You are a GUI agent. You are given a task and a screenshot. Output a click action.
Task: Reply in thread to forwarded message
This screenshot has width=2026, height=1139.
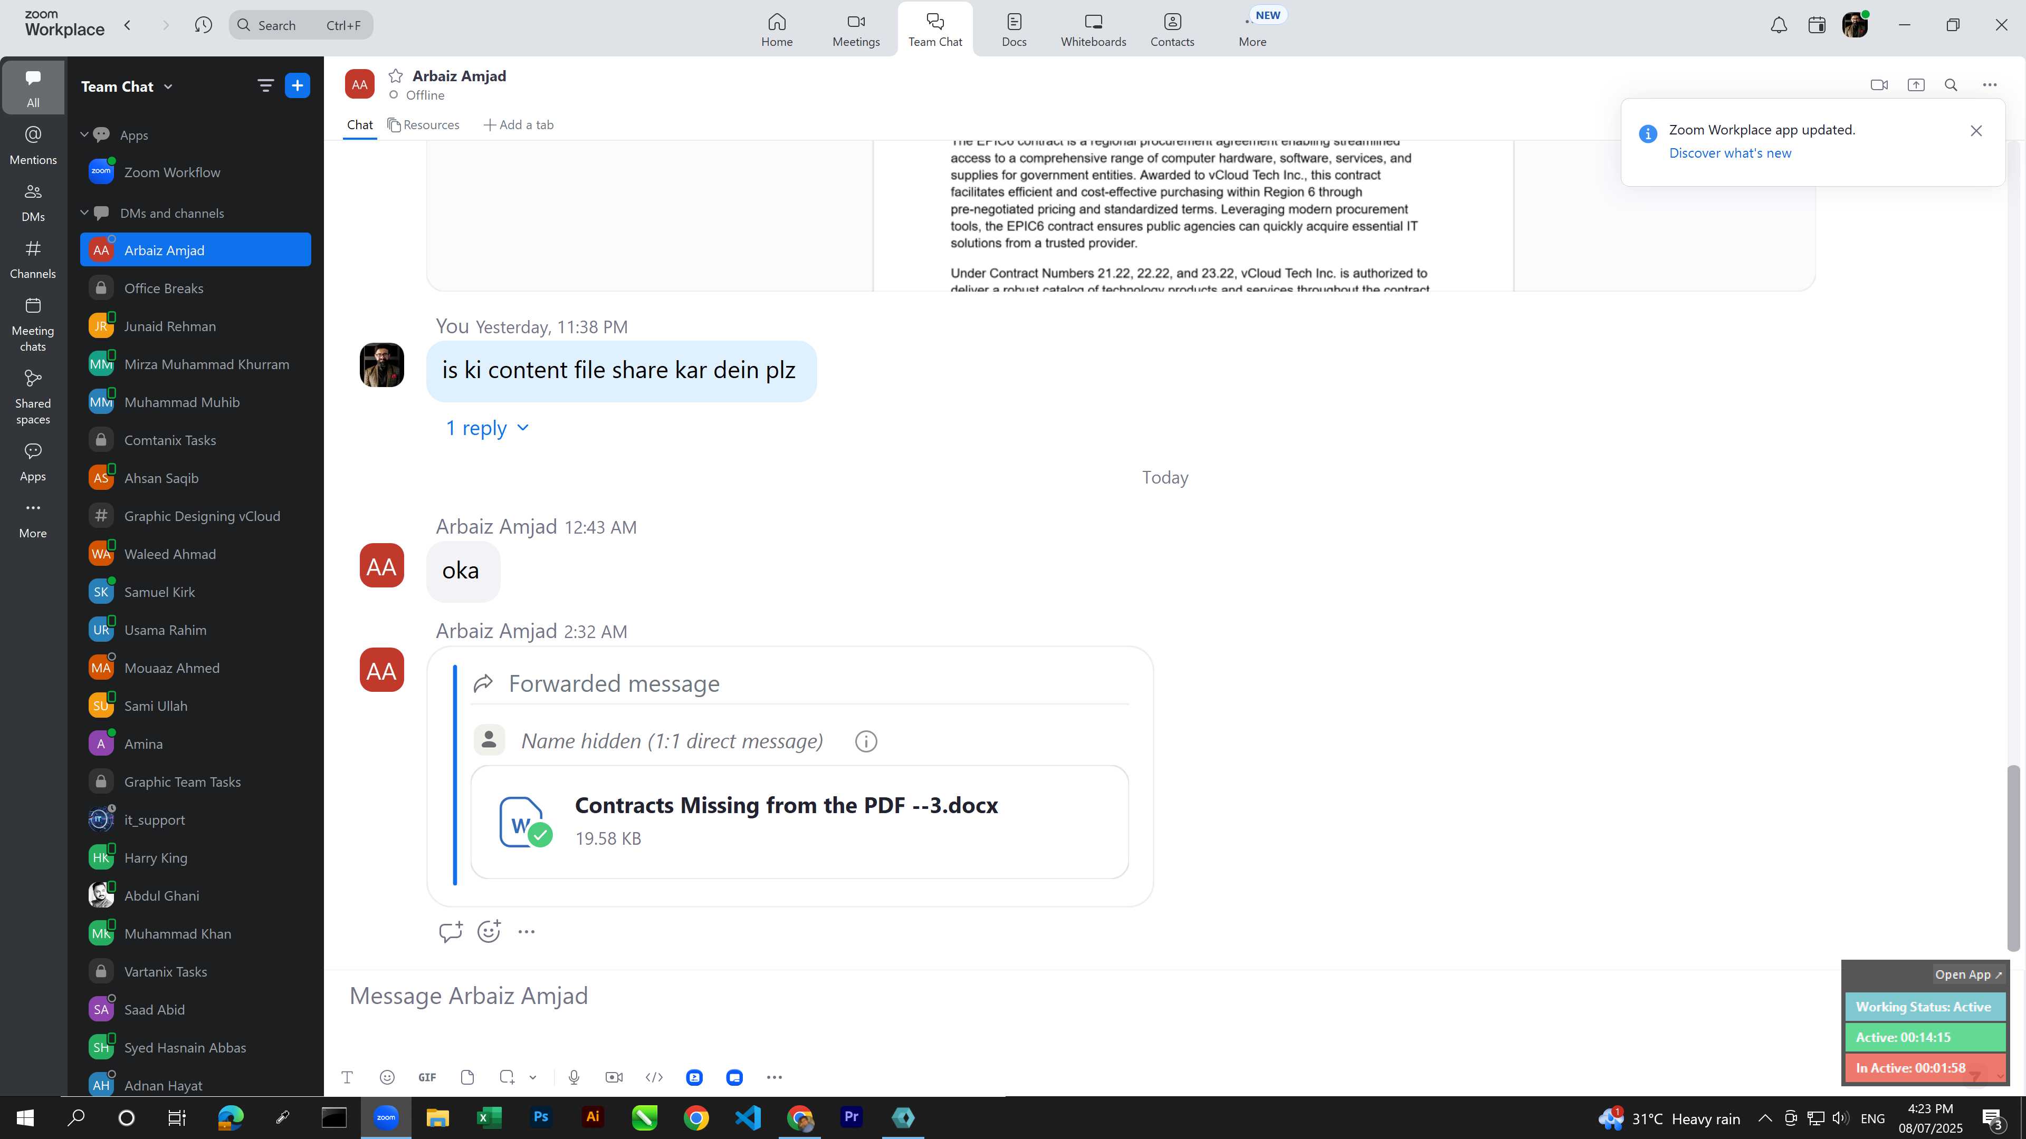coord(451,931)
